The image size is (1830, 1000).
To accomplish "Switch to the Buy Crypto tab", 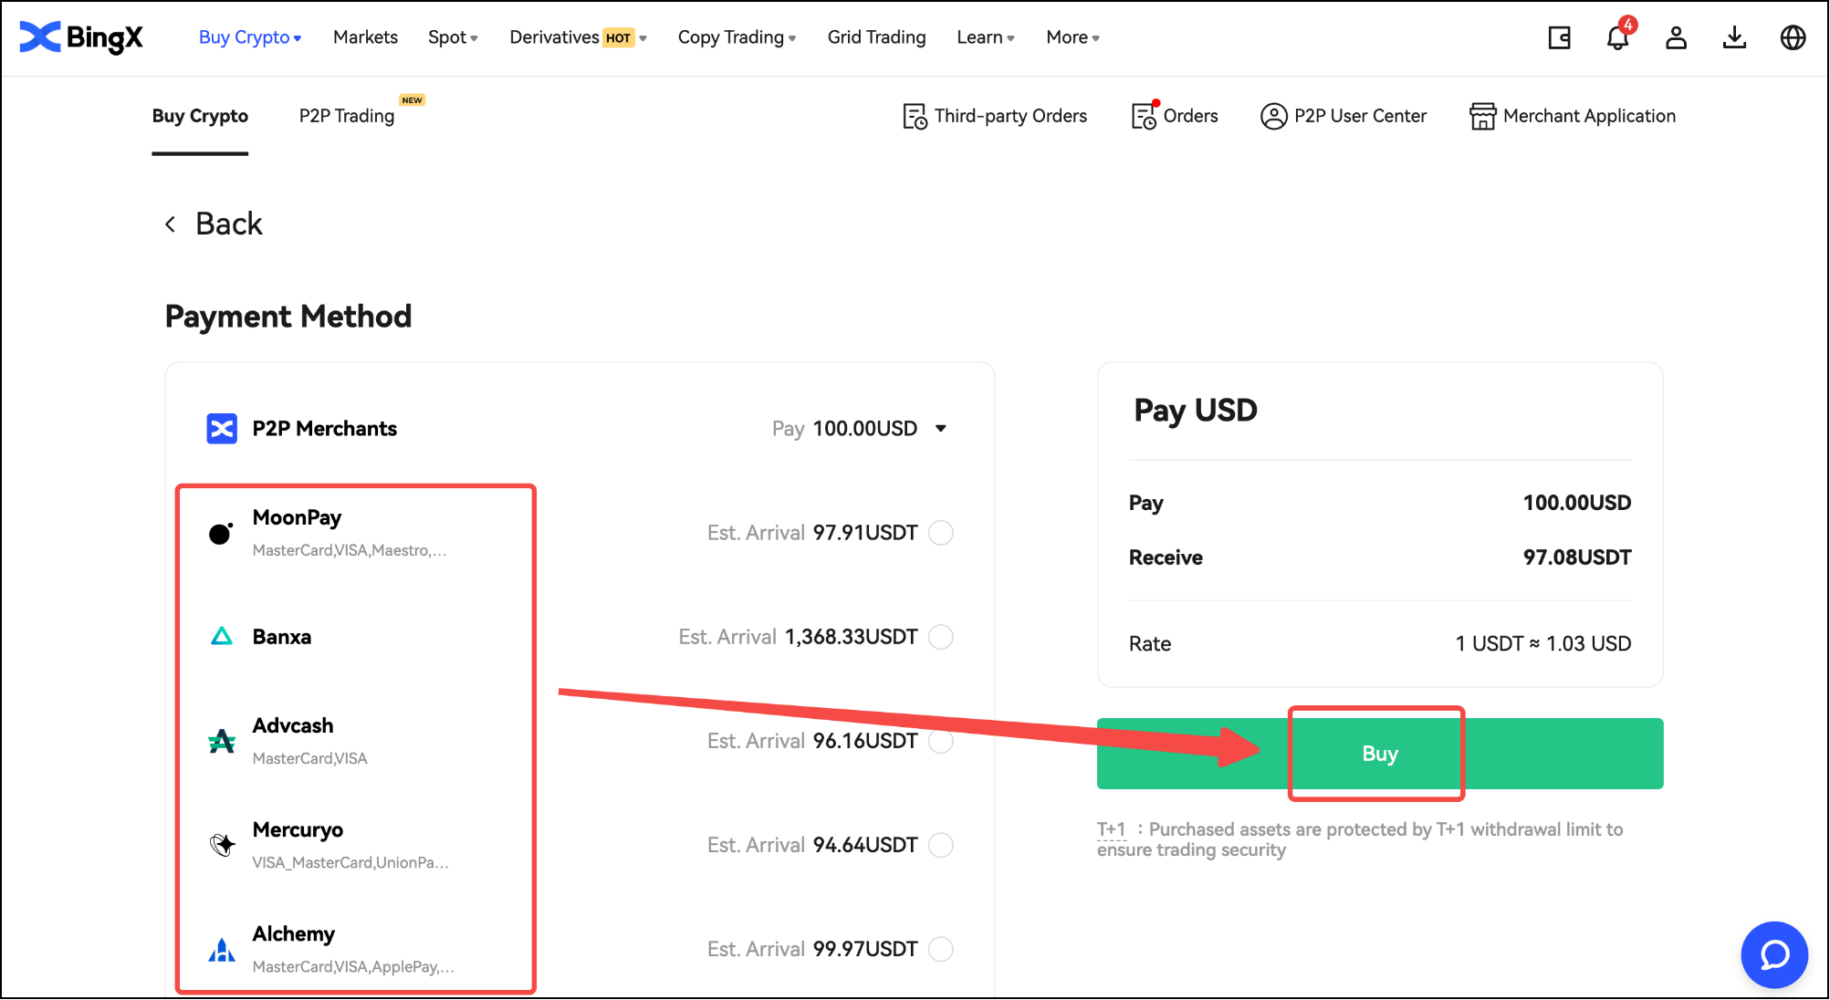I will pyautogui.click(x=200, y=116).
